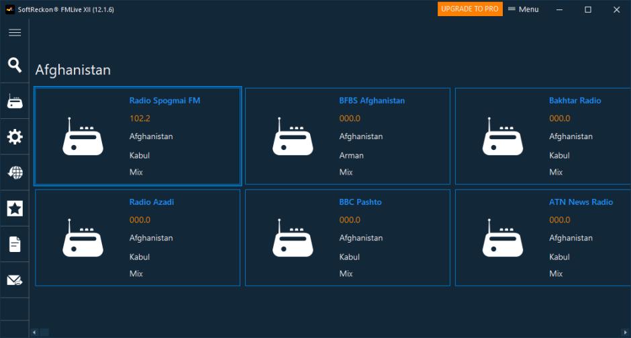631x338 pixels.
Task: Open the globe countries sidebar icon
Action: point(15,173)
